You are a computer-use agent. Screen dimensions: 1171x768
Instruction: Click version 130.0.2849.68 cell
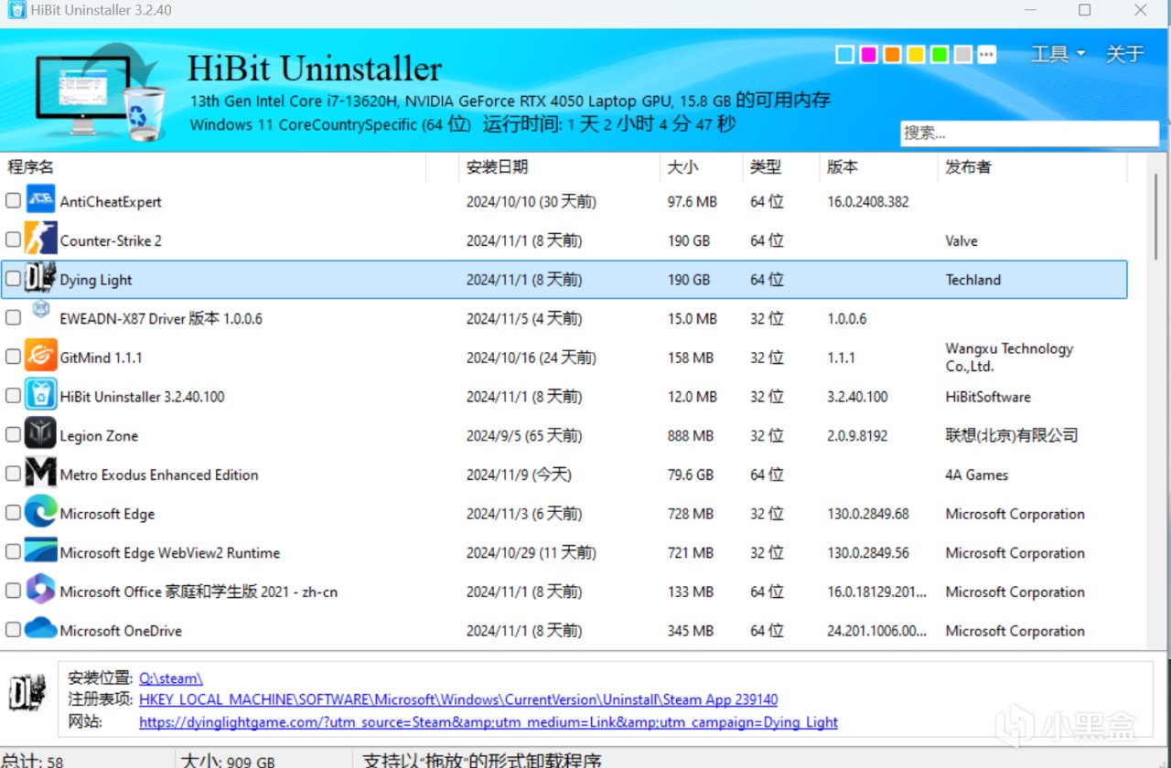coord(868,514)
